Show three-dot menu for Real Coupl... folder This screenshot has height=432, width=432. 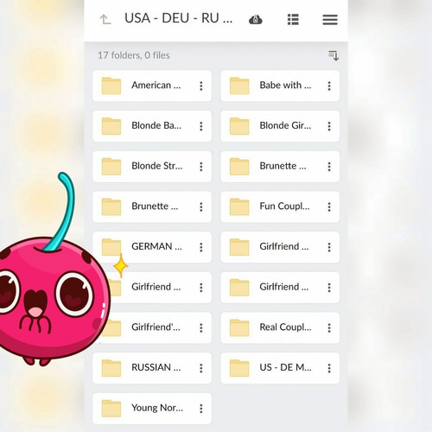coord(329,327)
